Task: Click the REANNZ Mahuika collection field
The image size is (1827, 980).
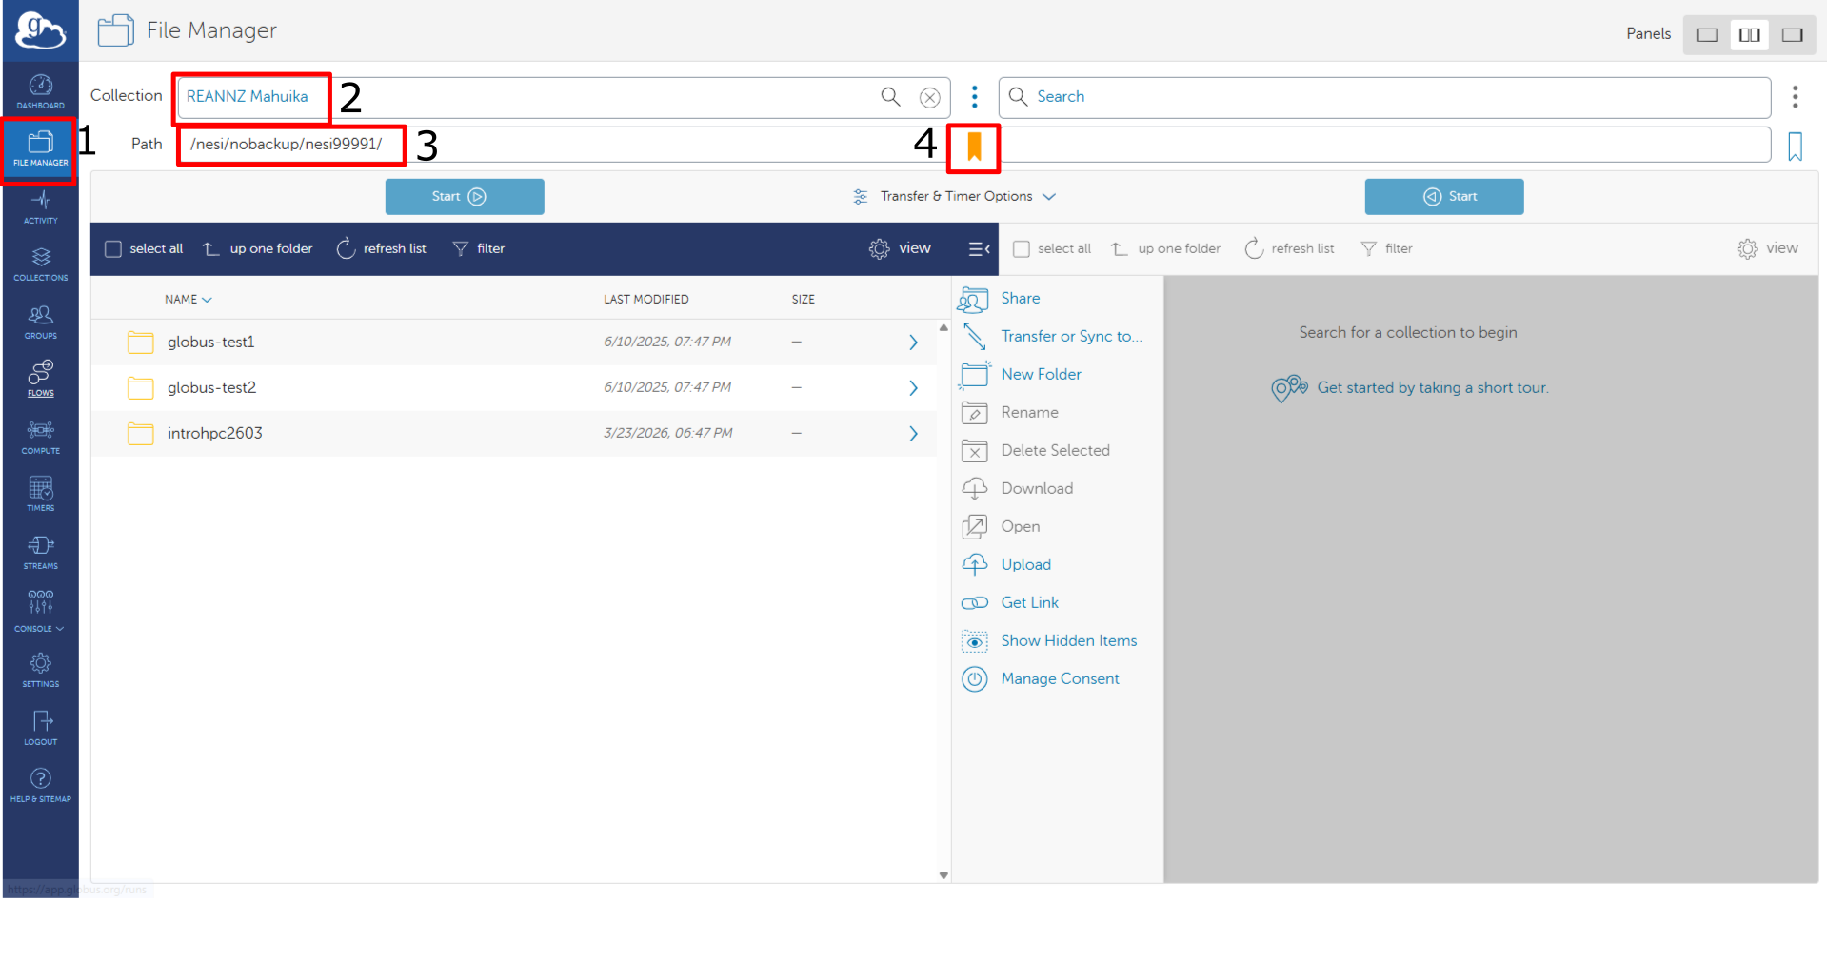Action: (564, 97)
